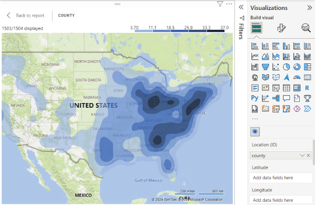Select the Azure map arrow visual
The height and width of the screenshot is (205, 315).
[x=287, y=77]
